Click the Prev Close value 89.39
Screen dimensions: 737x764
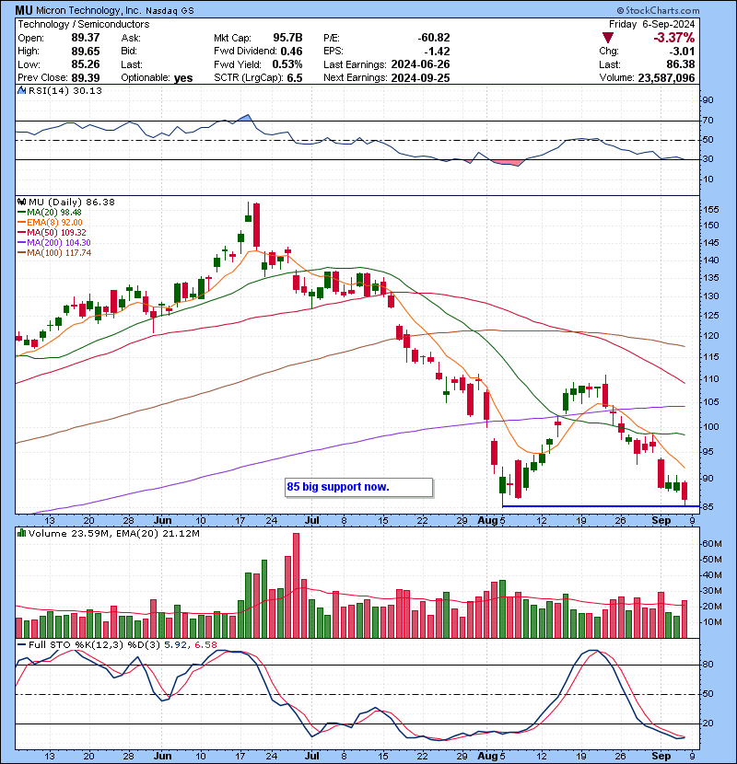point(86,78)
